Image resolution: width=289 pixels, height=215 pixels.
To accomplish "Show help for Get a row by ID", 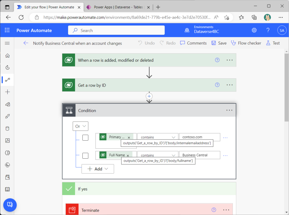I will point(217,85).
